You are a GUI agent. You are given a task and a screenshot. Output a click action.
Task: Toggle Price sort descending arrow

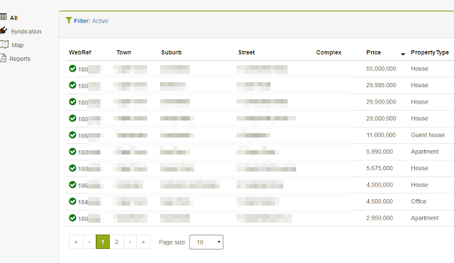point(403,54)
